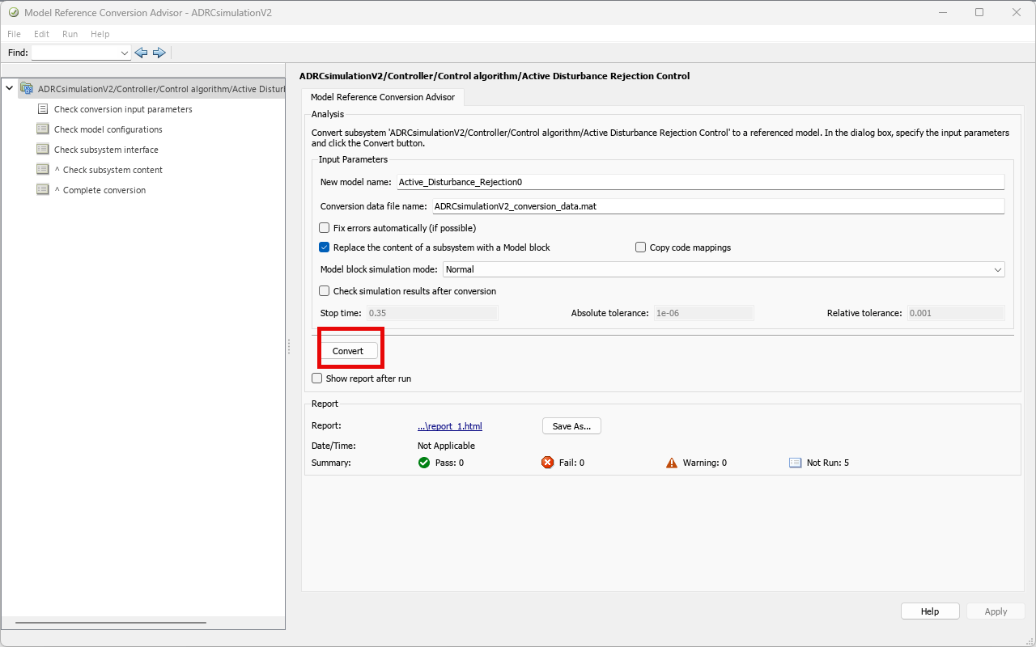Click the ADRCsimulationV2 root node icon
This screenshot has height=647, width=1036.
click(x=27, y=88)
